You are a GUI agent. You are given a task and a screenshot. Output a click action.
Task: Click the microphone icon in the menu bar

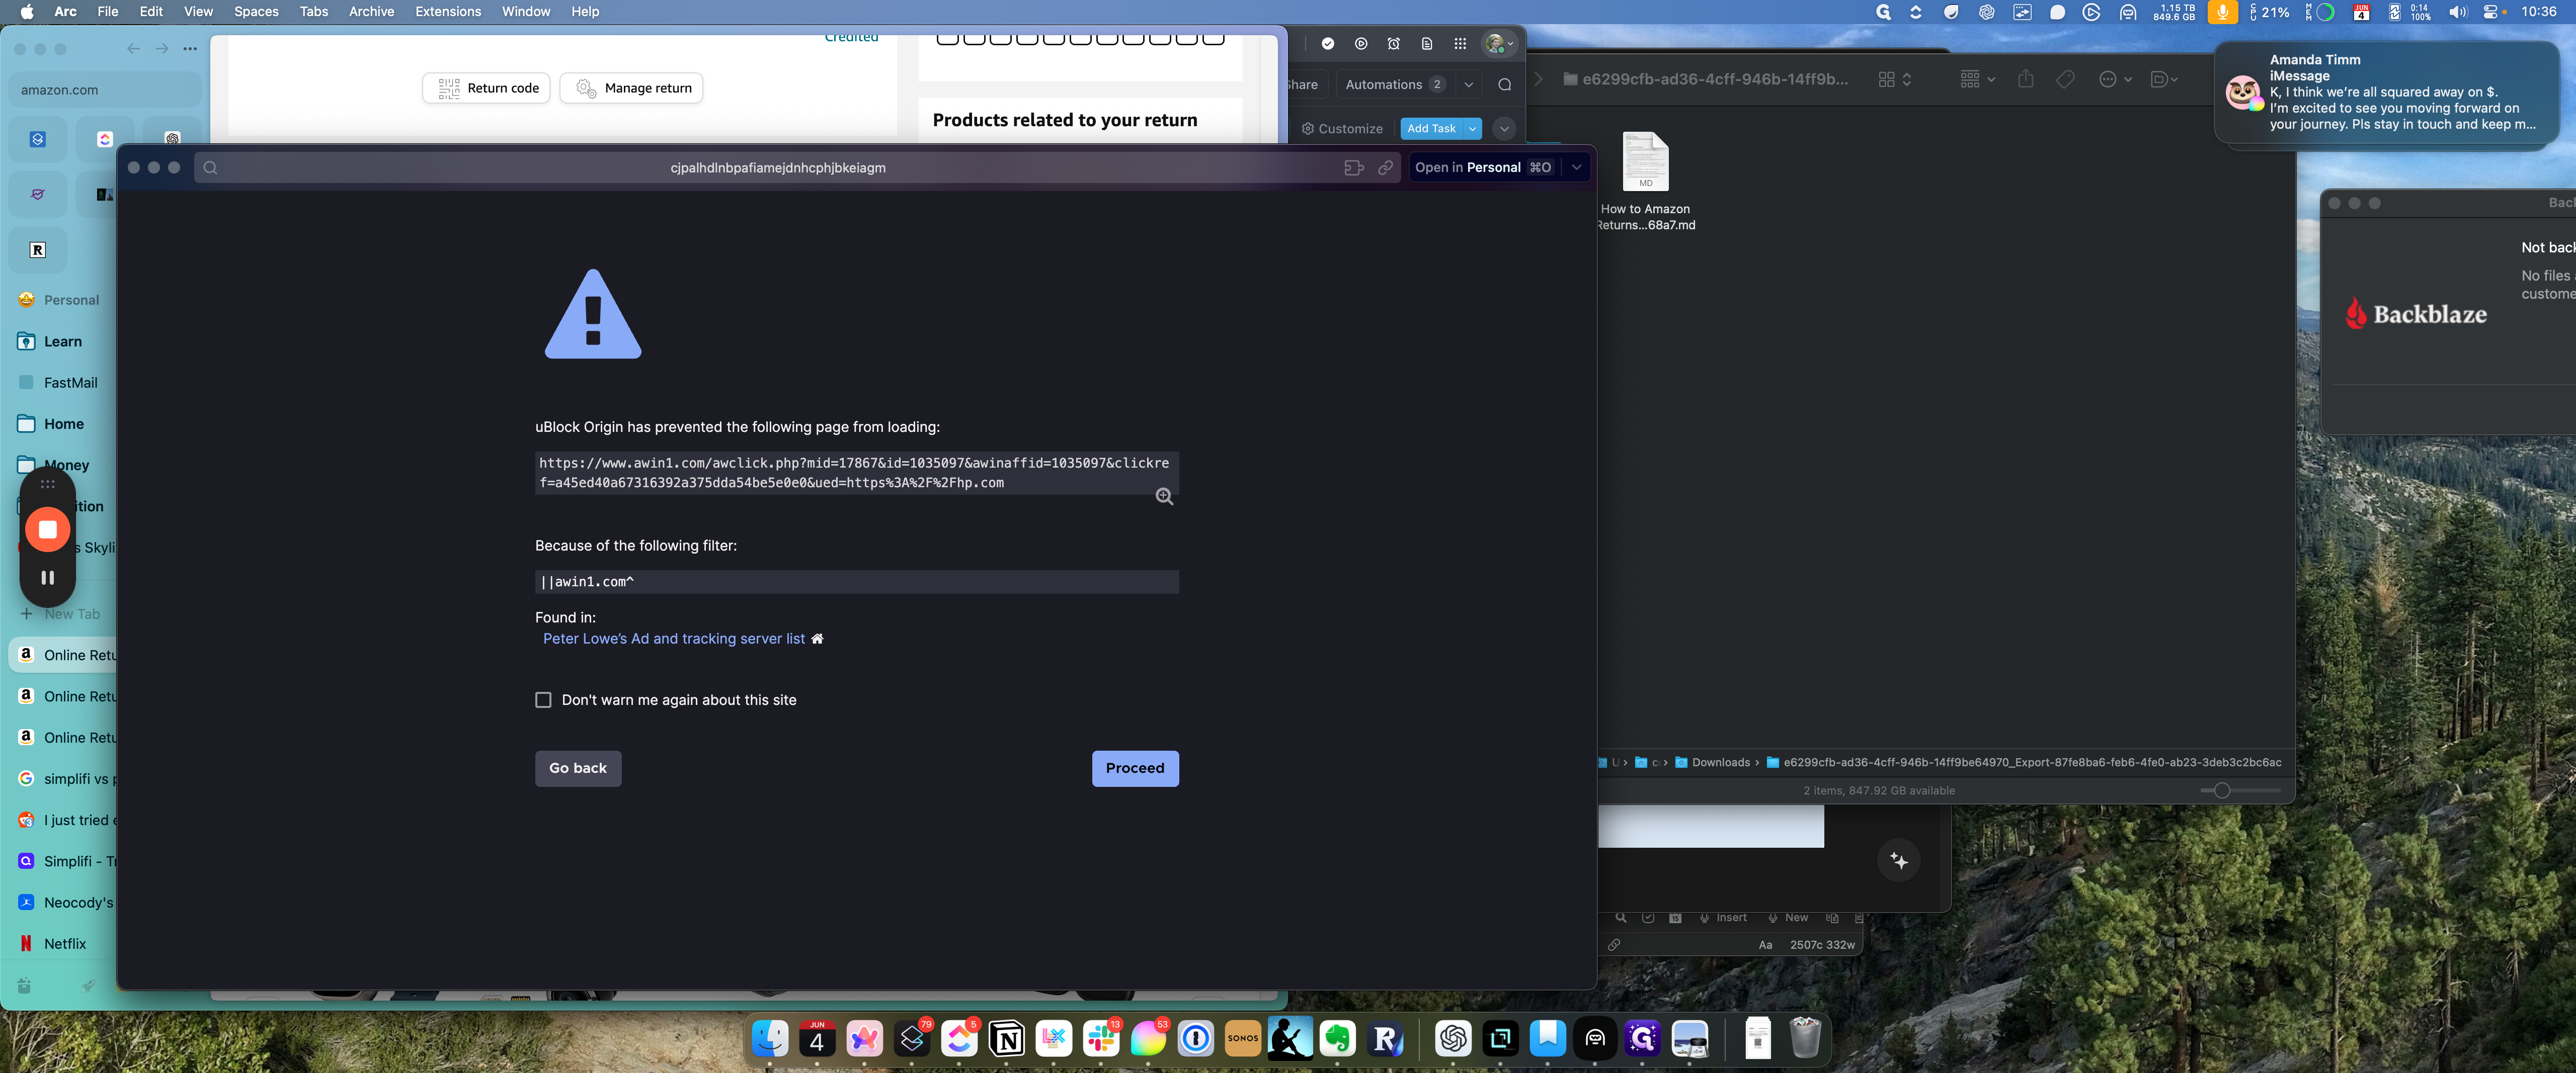click(x=2222, y=12)
